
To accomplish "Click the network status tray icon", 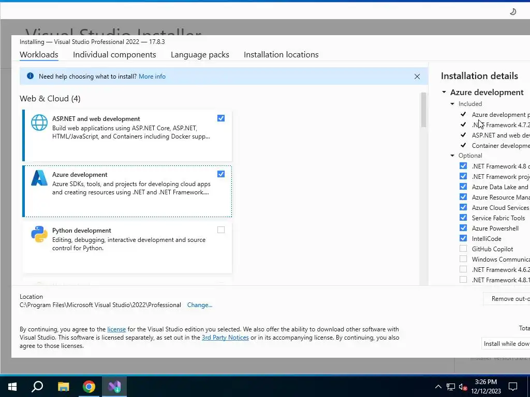I will 451,387.
